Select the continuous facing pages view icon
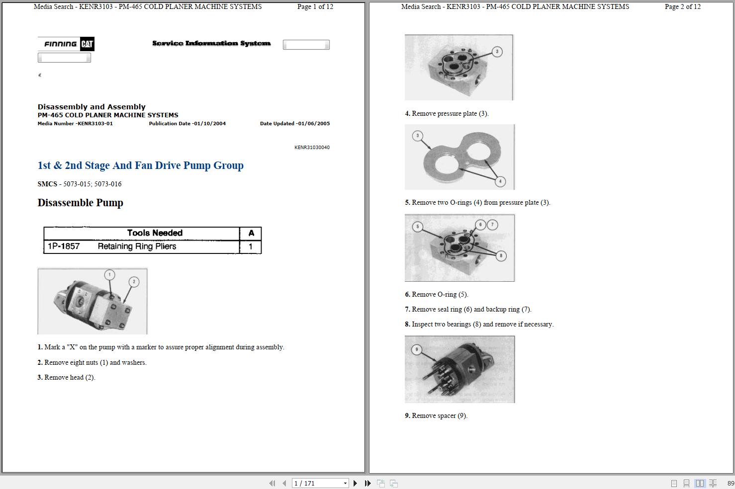The width and height of the screenshot is (735, 489). tap(713, 483)
